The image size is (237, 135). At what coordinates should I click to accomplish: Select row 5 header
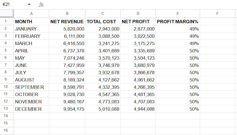point(7,50)
